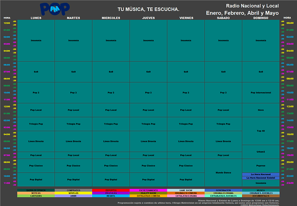This screenshot has width=297, height=206.
Task: Click the Linea Directa block under Sabado
Action: [223, 141]
